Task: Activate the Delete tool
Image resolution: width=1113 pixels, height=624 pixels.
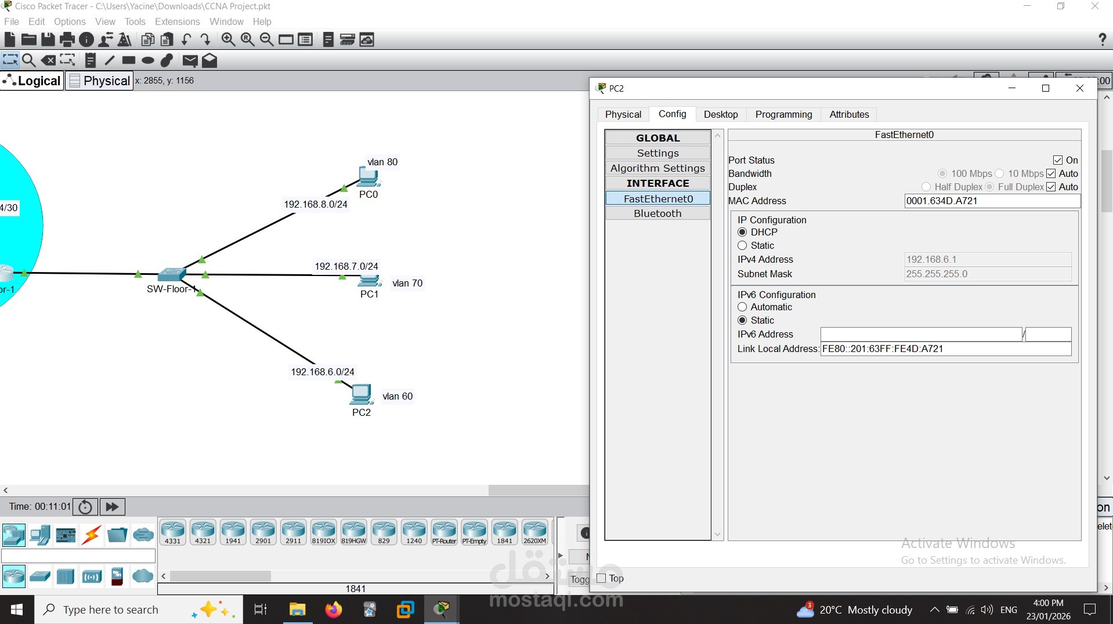Action: coord(49,60)
